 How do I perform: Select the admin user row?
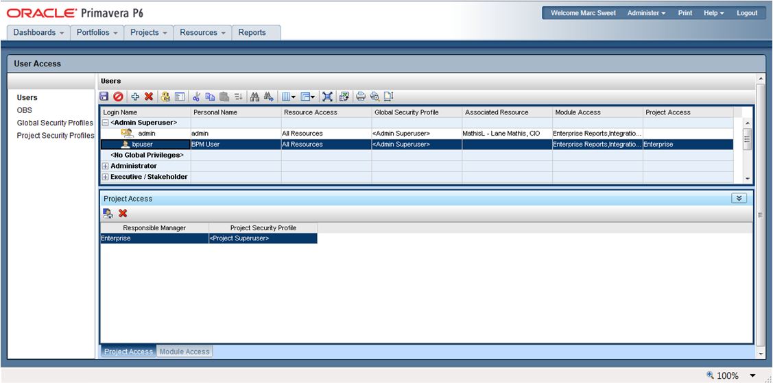[x=417, y=134]
